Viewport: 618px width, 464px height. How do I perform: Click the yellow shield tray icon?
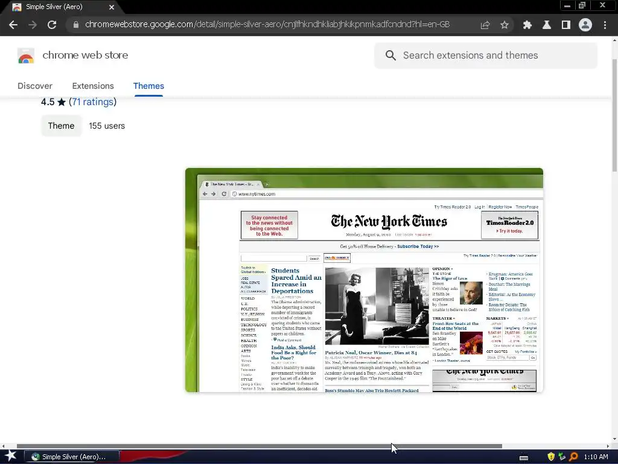coord(551,457)
